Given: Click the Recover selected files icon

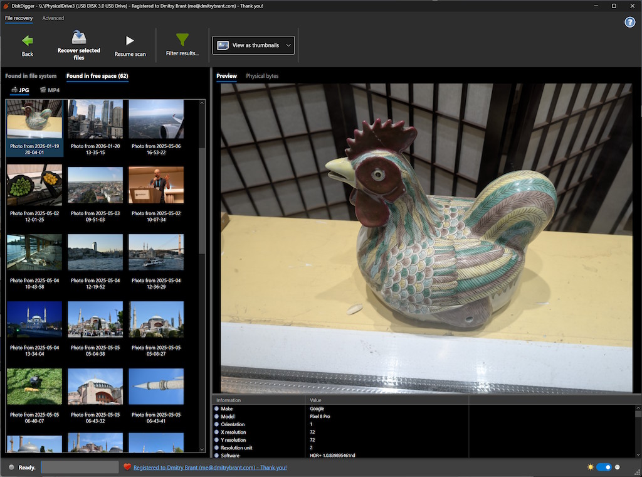Looking at the screenshot, I should [x=79, y=38].
